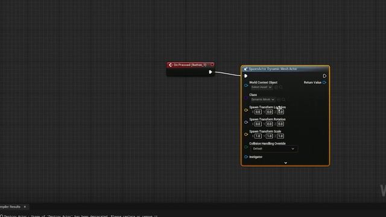
Task: Close the Compiler Results tab
Action: (25, 207)
